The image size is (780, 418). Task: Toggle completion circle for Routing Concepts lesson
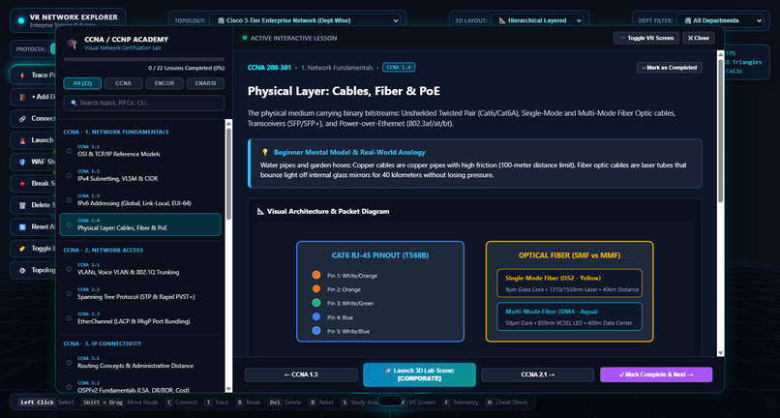tap(69, 362)
